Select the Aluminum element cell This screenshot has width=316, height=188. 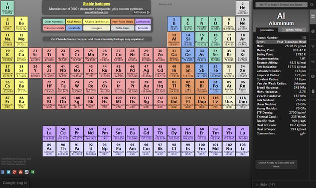pos(174,39)
